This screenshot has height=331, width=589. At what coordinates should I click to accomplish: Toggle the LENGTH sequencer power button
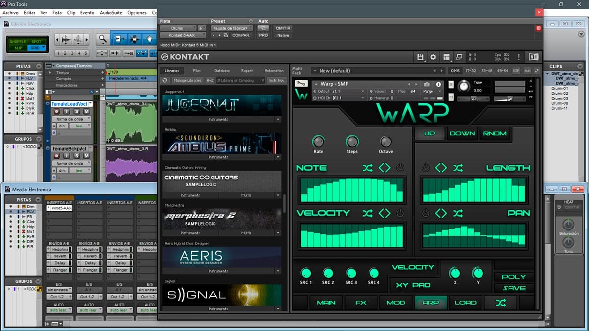426,168
